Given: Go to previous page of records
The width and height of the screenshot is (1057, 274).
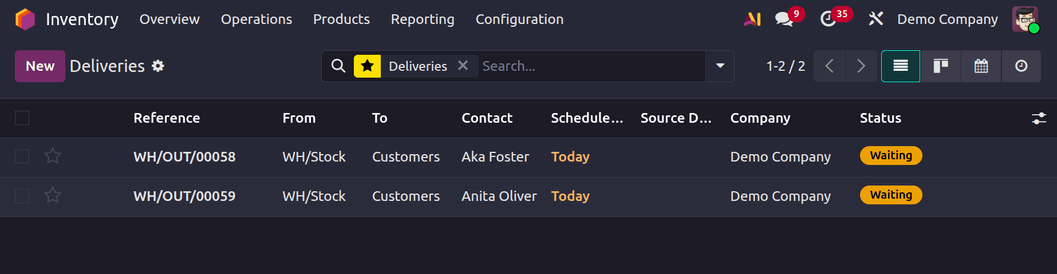Looking at the screenshot, I should [829, 66].
